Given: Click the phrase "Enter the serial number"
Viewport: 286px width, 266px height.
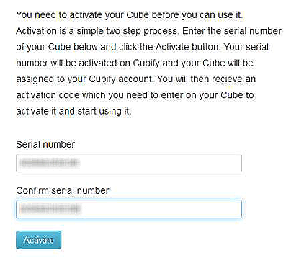Looking at the screenshot, I should pyautogui.click(x=232, y=31).
